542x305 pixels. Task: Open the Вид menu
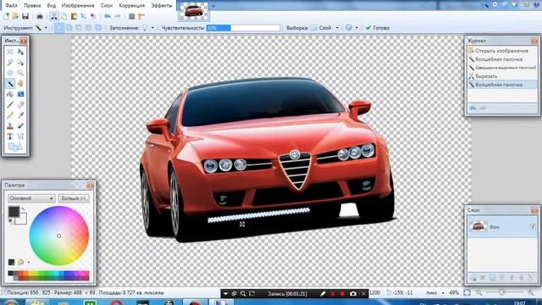pos(51,6)
